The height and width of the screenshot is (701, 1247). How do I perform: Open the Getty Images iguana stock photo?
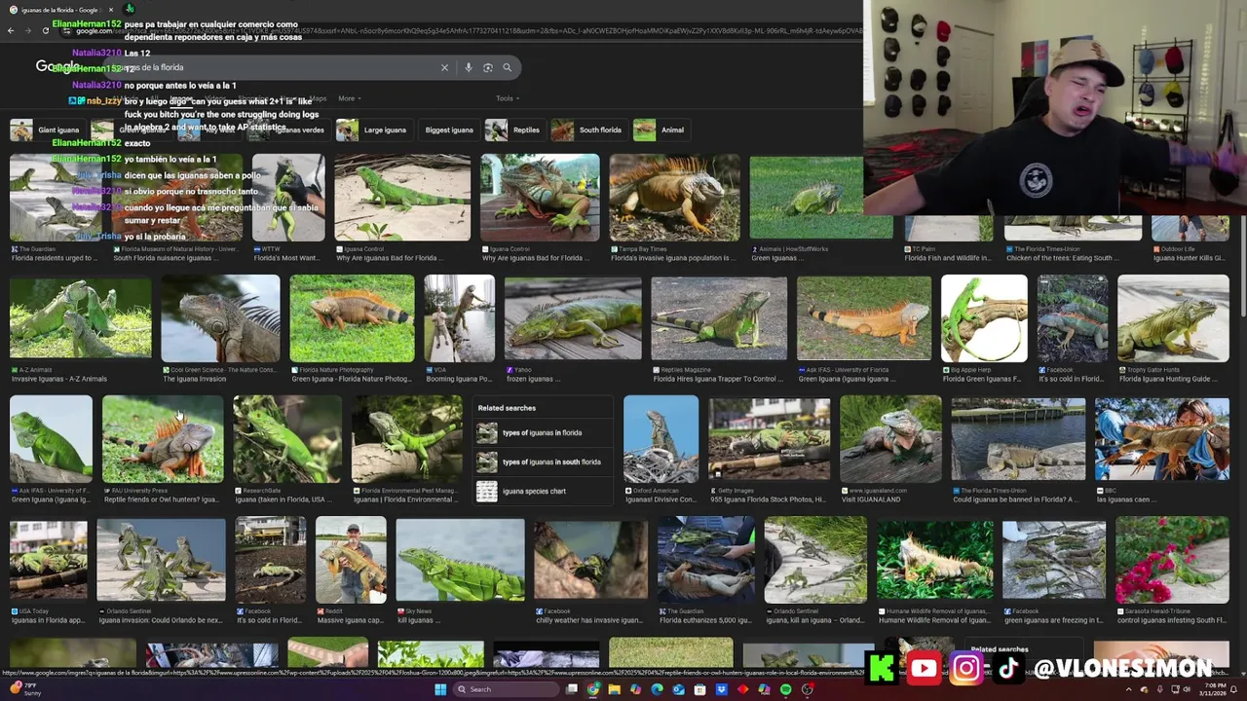pyautogui.click(x=769, y=438)
